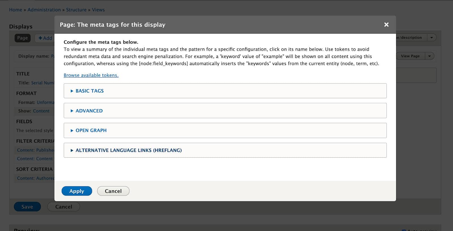Expand the Advanced section

pos(89,111)
